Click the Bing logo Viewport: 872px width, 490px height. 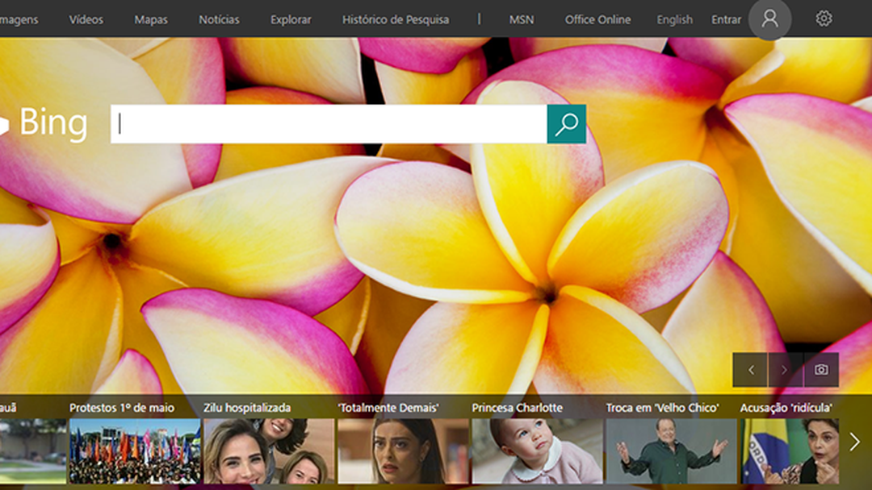52,124
